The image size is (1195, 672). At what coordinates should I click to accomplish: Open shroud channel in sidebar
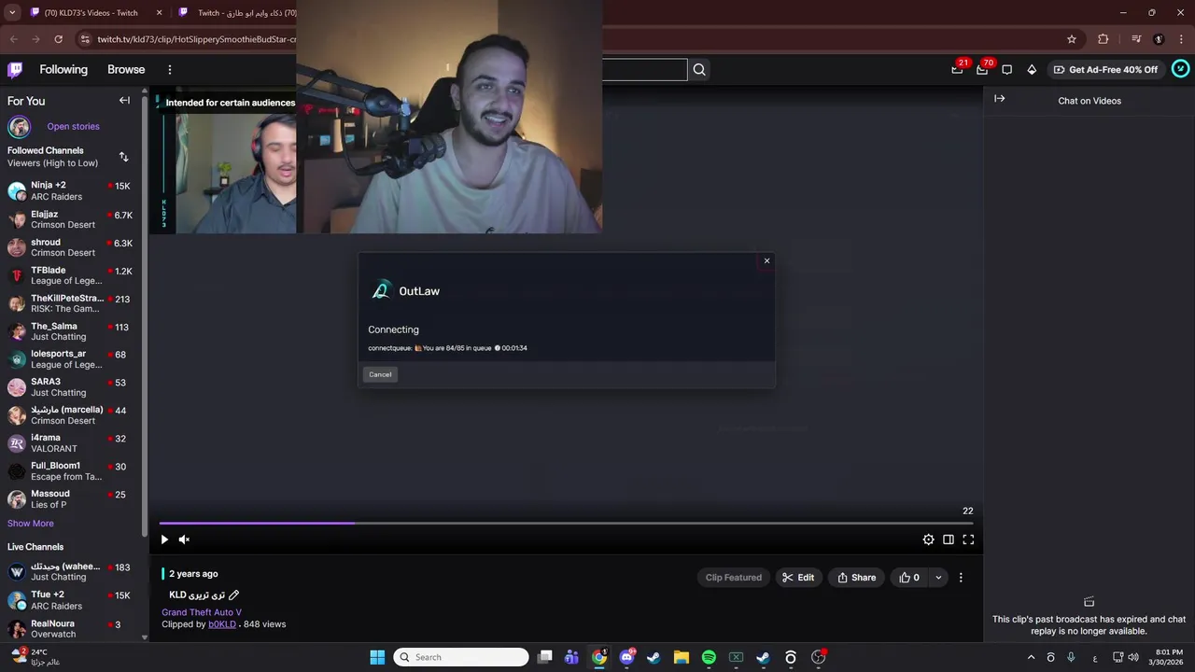[70, 247]
